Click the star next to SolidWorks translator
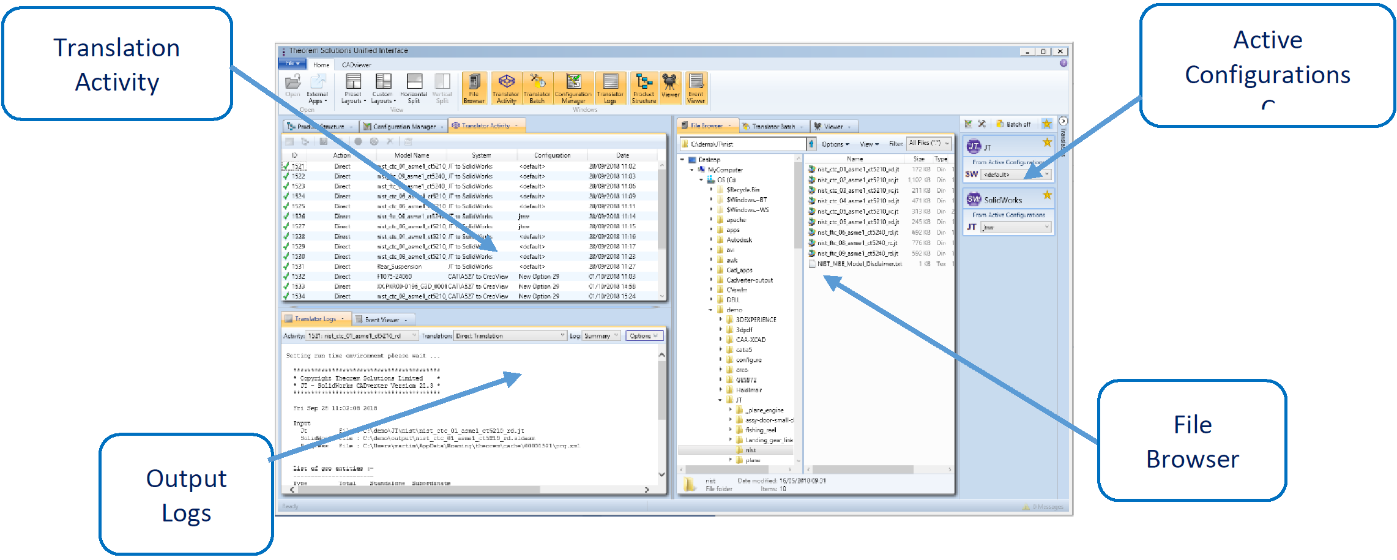The height and width of the screenshot is (560, 1397). pyautogui.click(x=1047, y=195)
